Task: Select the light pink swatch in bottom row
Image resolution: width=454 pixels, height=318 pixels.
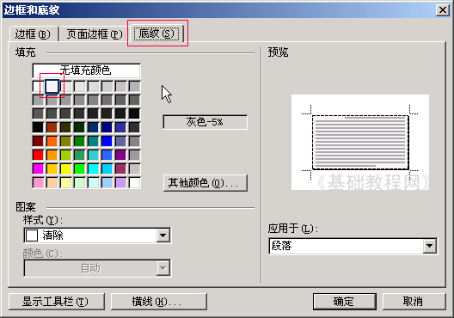Action: 38,182
